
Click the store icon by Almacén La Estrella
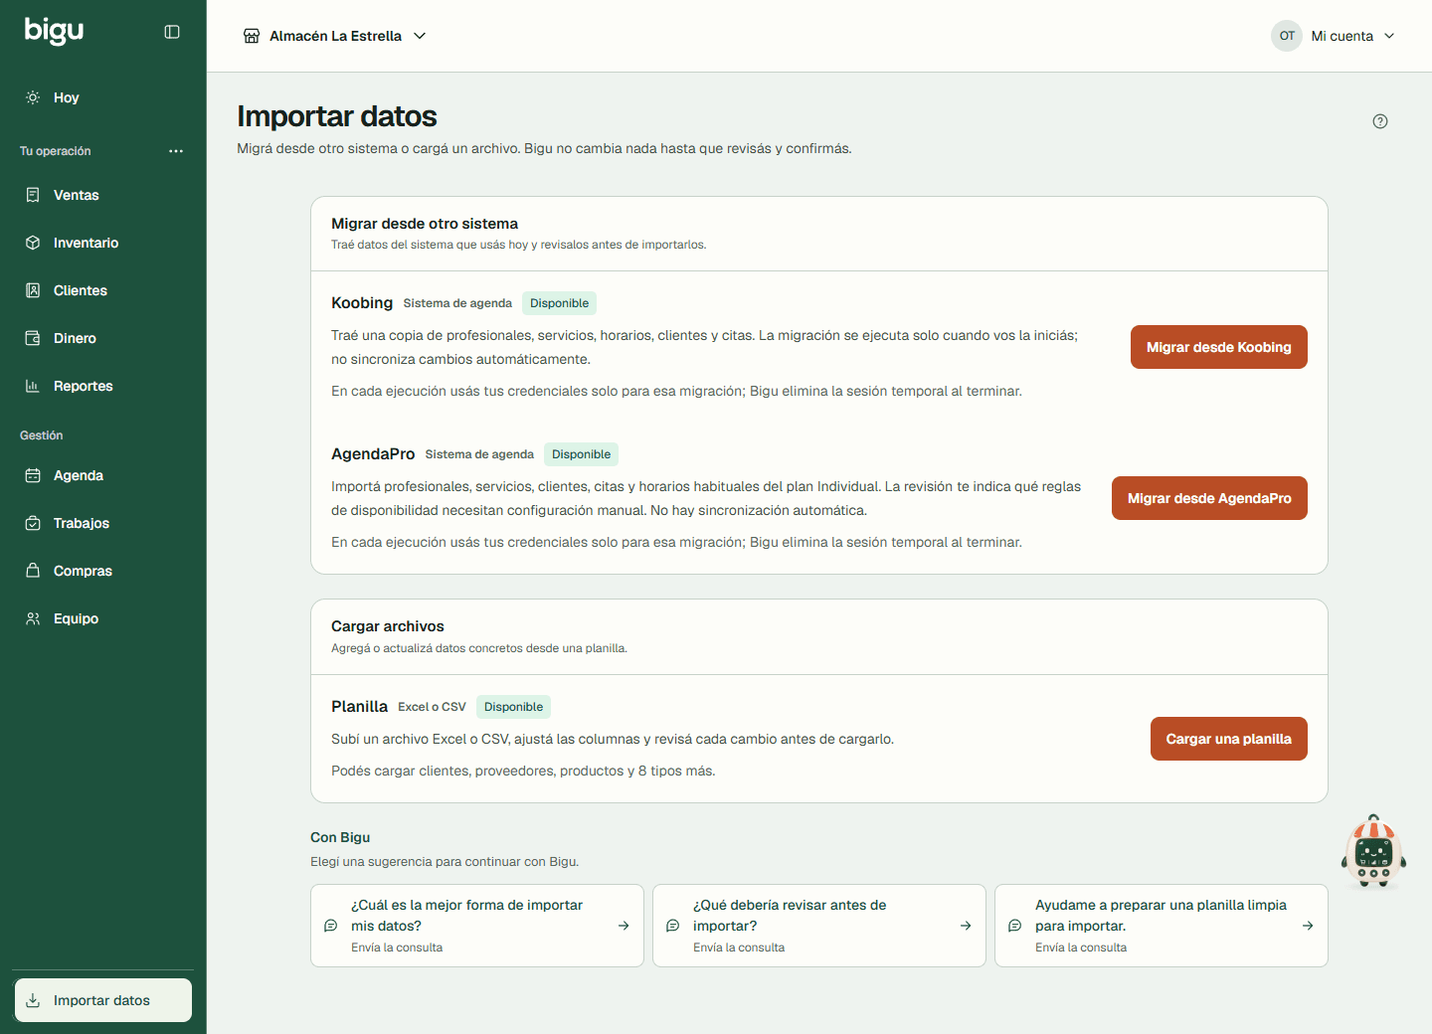252,36
